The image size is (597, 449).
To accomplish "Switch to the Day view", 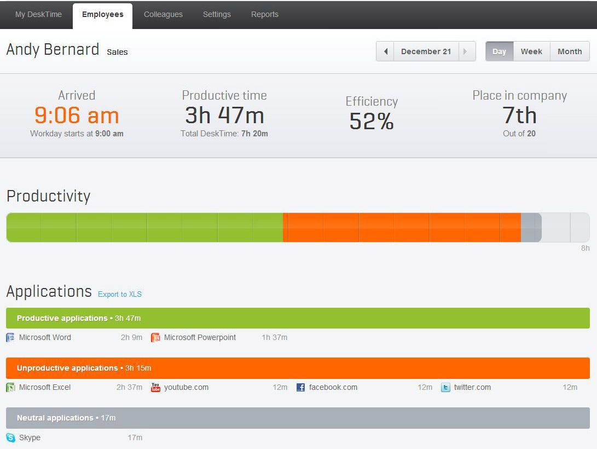I will (499, 51).
